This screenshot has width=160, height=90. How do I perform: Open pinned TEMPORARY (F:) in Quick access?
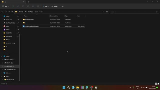click(x=10, y=23)
